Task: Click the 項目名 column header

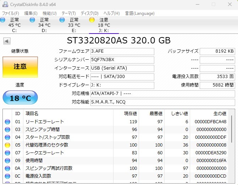Action: click(32, 114)
